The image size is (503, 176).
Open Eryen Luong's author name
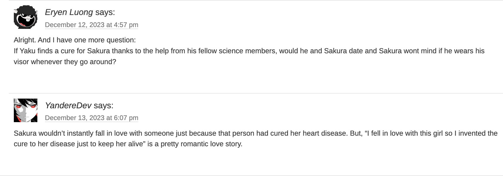69,12
